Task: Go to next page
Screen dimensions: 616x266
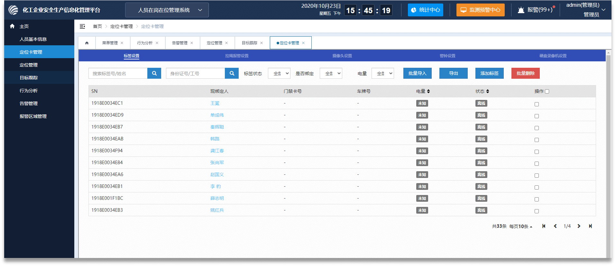Action: point(579,226)
